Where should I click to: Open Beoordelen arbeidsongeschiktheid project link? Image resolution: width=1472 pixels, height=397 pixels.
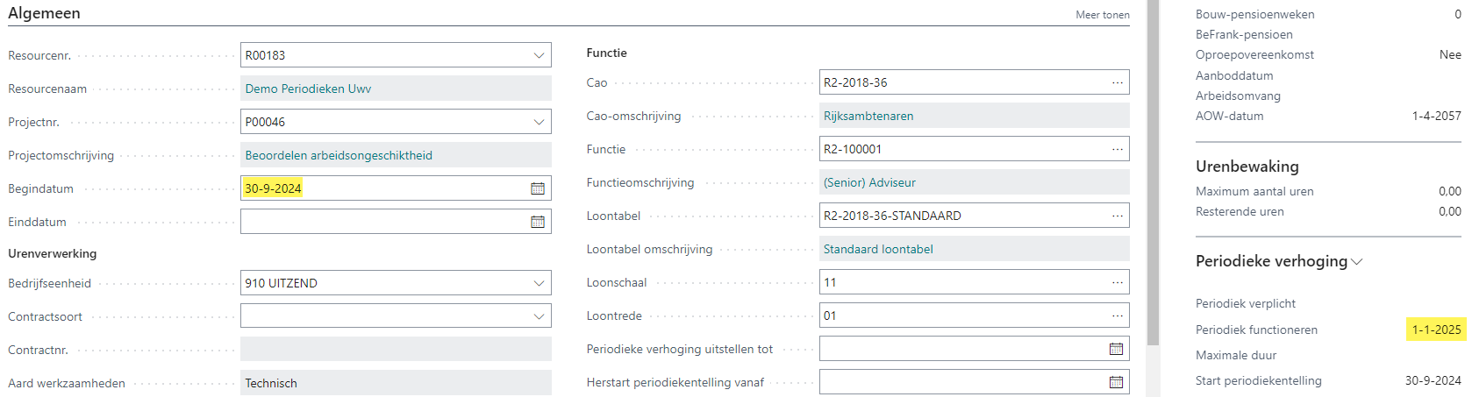pyautogui.click(x=339, y=155)
